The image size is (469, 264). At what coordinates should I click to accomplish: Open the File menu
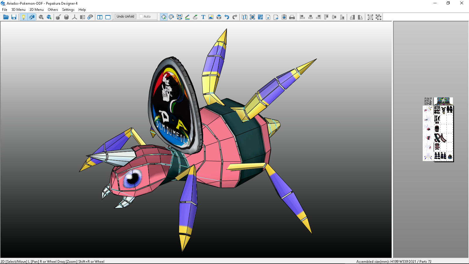point(5,10)
